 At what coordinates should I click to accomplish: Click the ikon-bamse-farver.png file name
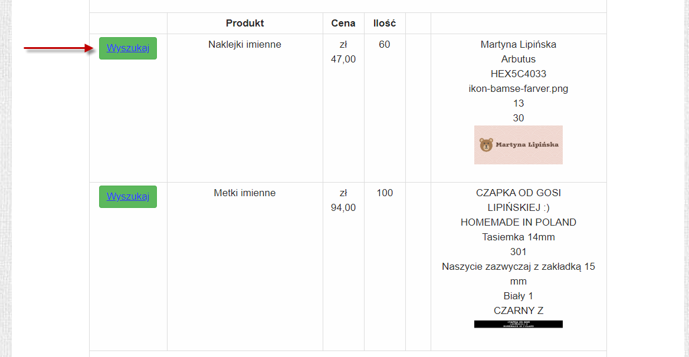[x=519, y=88]
